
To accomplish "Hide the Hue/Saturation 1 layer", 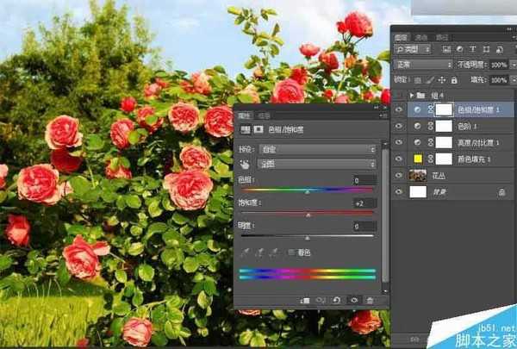I will coord(399,109).
